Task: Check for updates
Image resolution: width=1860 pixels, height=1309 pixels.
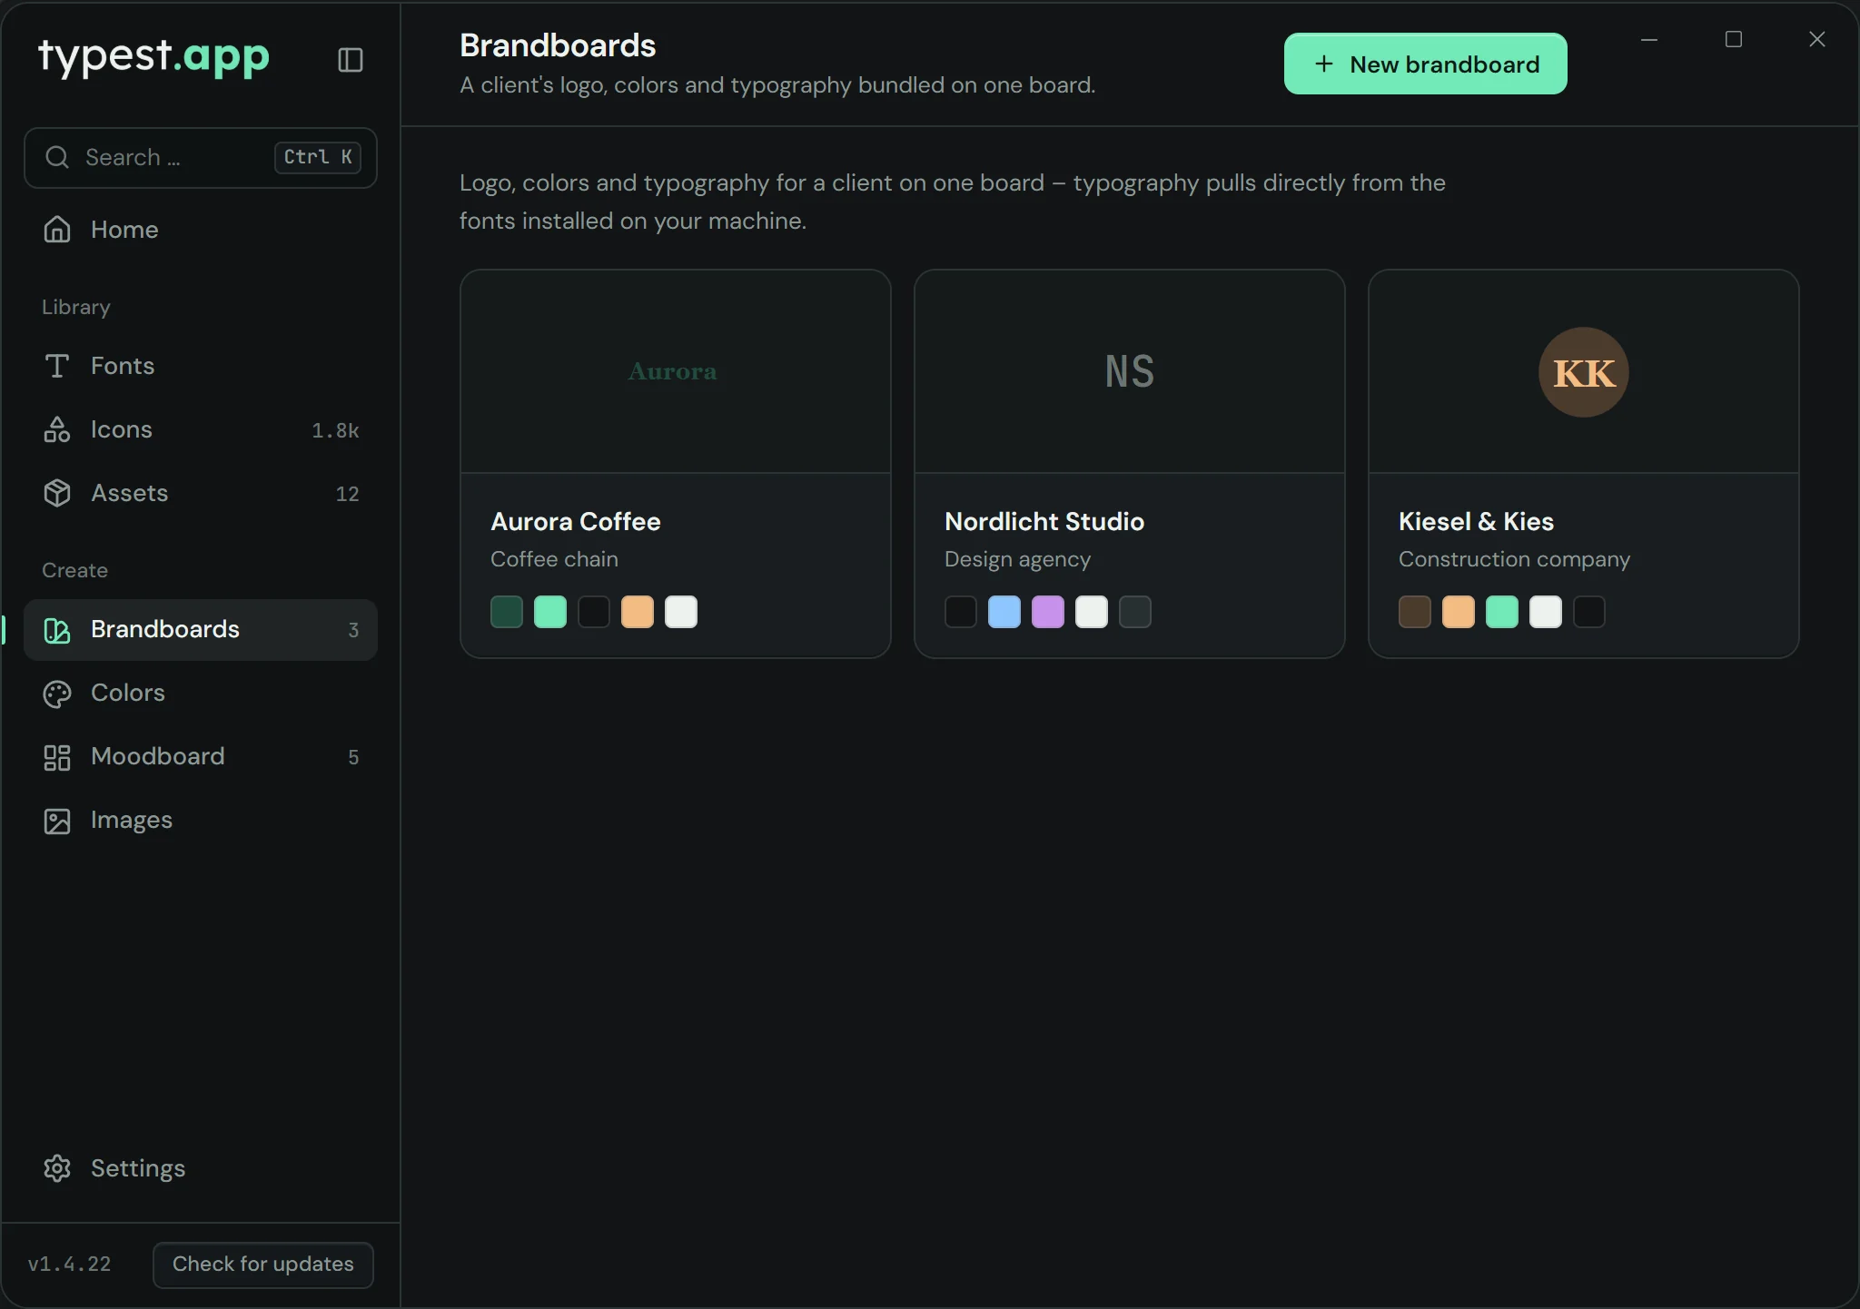Action: (263, 1265)
